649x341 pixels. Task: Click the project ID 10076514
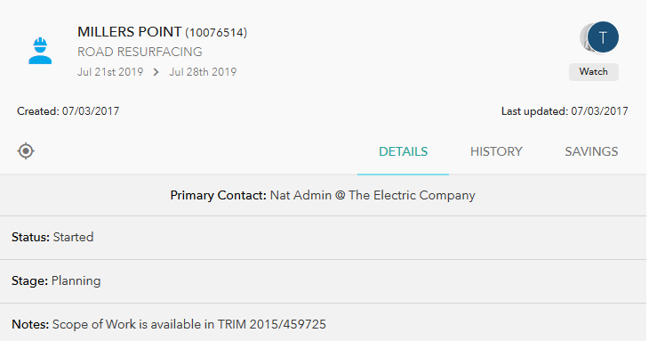(x=216, y=33)
